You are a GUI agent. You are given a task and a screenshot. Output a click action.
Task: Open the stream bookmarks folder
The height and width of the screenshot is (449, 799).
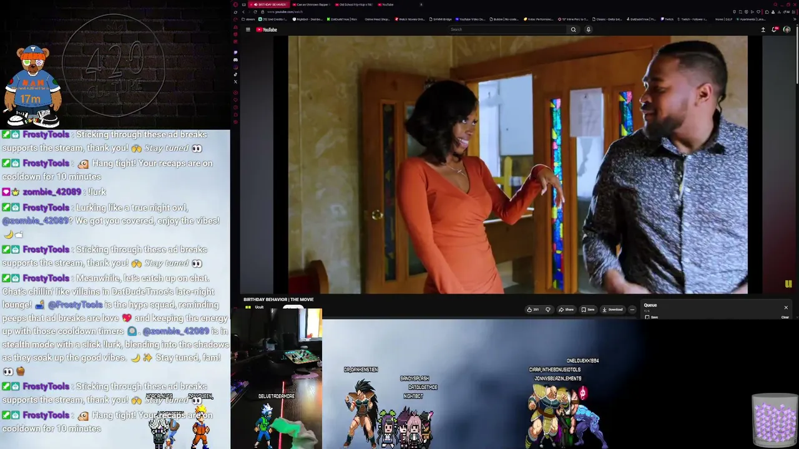click(249, 19)
